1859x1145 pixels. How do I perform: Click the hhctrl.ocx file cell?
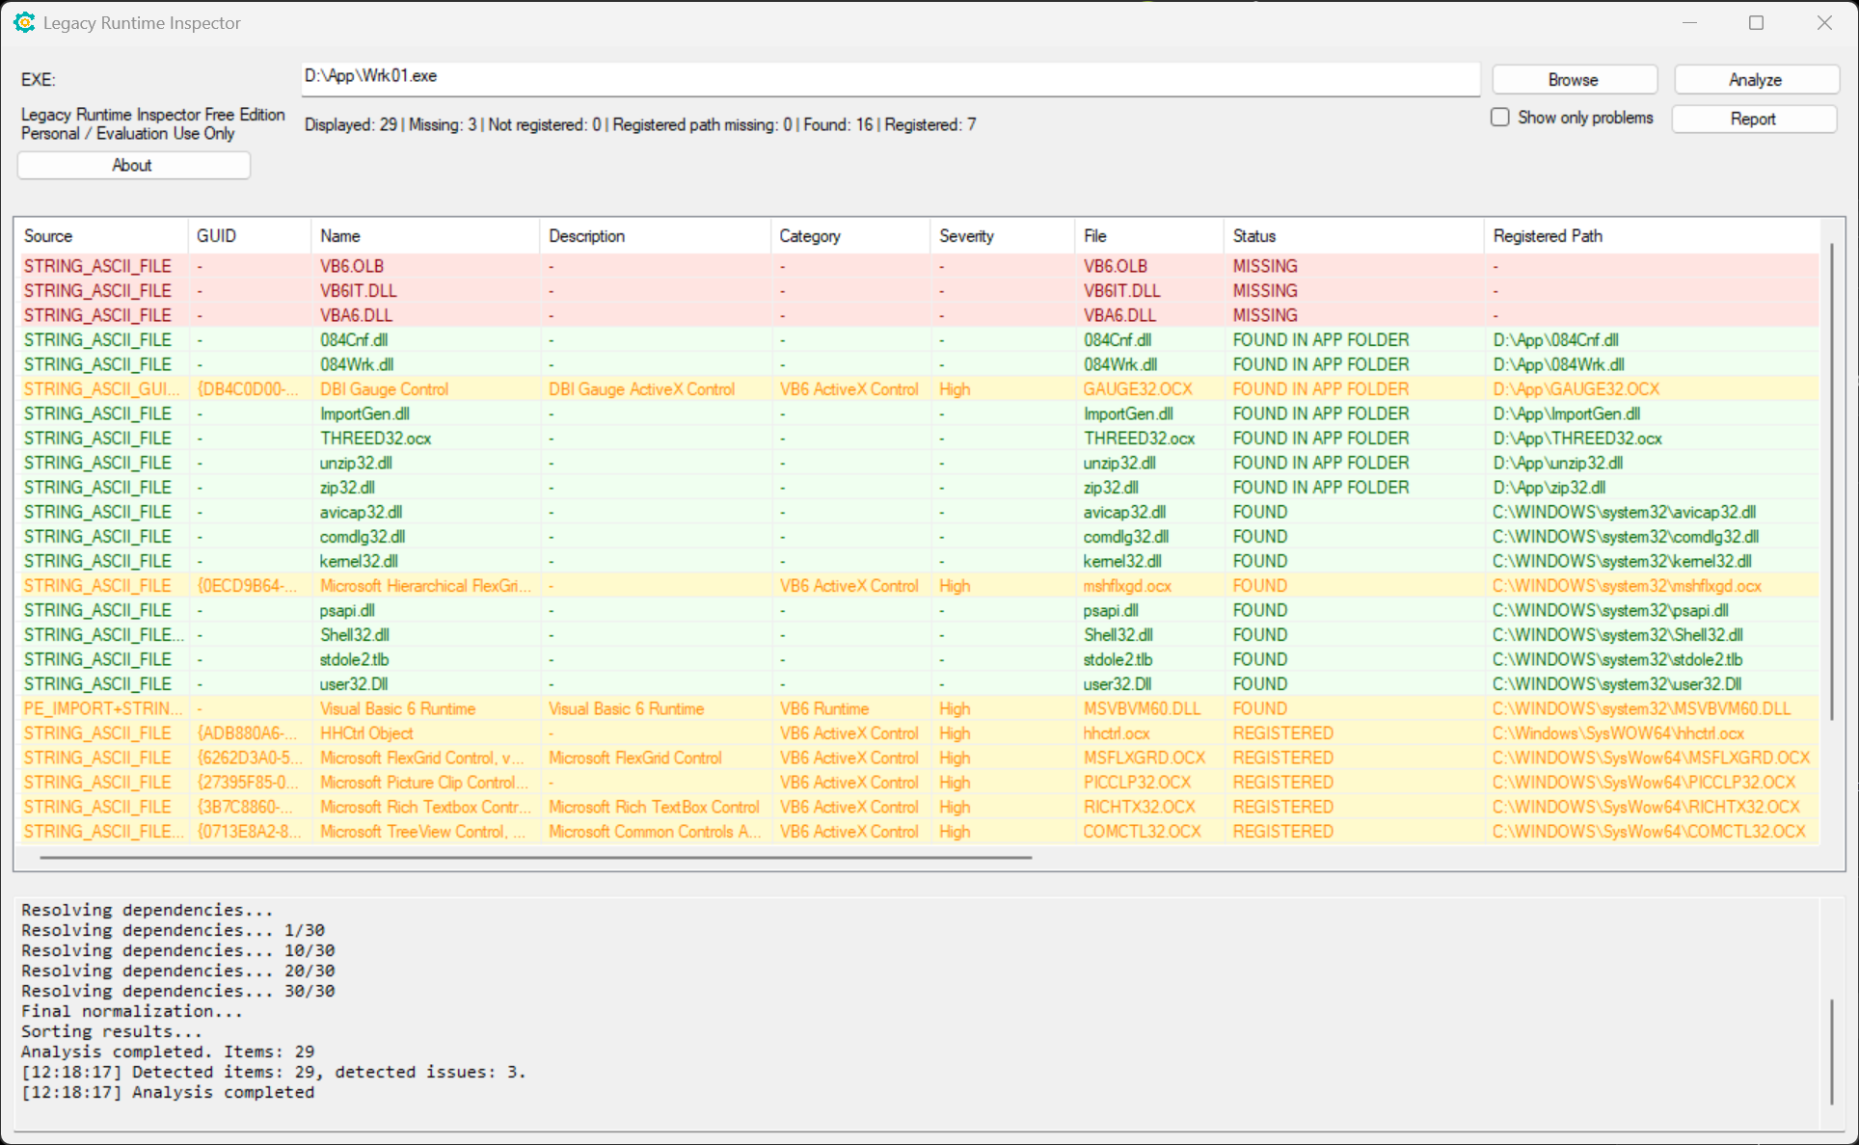pyautogui.click(x=1149, y=733)
